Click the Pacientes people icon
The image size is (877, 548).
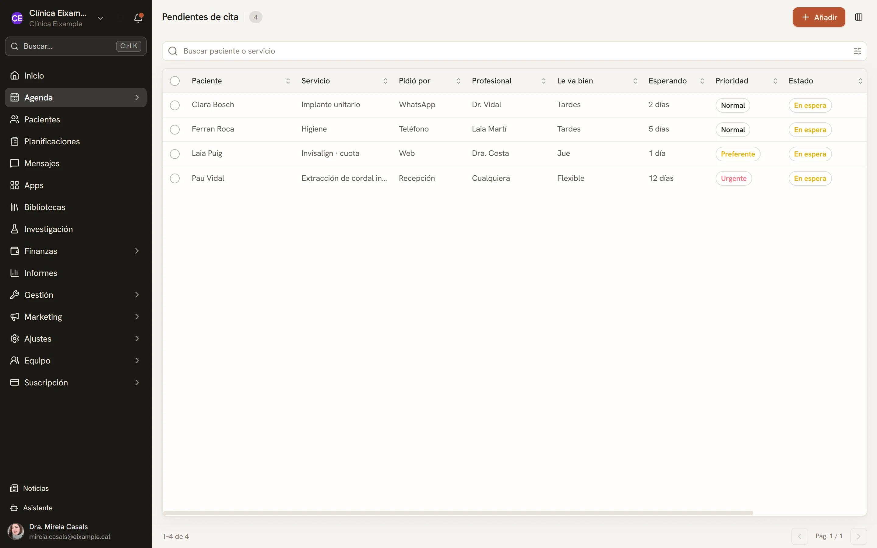(x=15, y=119)
